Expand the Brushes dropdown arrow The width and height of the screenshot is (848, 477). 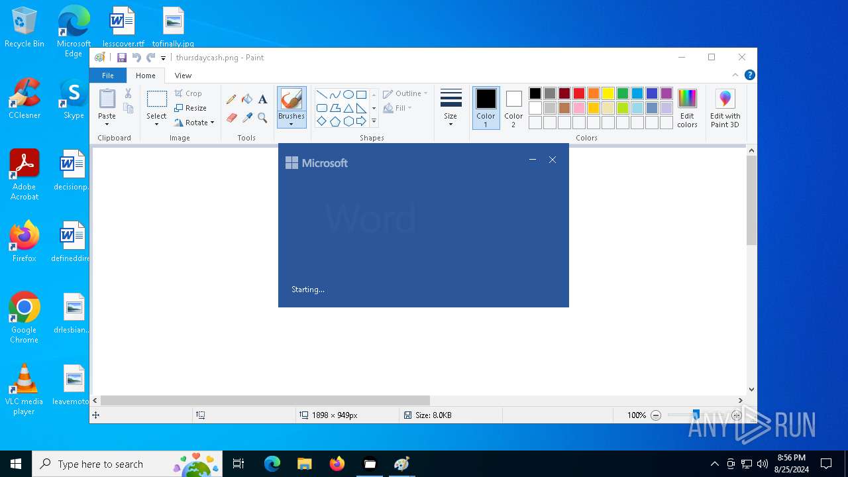(291, 124)
